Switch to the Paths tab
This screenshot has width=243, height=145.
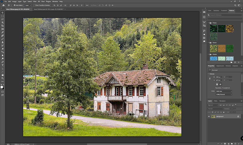click(x=215, y=101)
